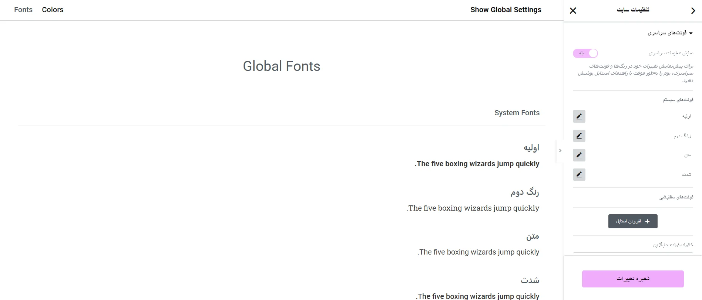The width and height of the screenshot is (702, 300).
Task: Edit the متن system font
Action: (x=579, y=155)
